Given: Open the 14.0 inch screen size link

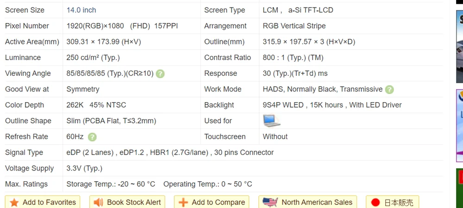Looking at the screenshot, I should coord(81,10).
